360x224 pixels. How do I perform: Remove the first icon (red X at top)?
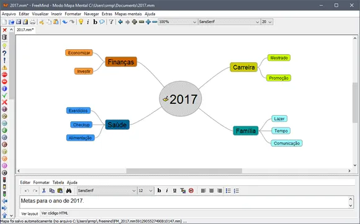4,30
